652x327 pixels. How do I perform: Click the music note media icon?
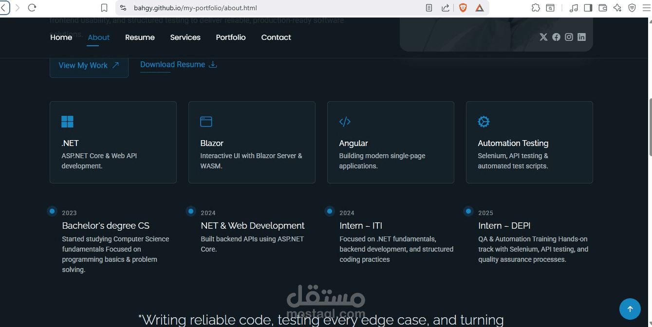coord(574,8)
